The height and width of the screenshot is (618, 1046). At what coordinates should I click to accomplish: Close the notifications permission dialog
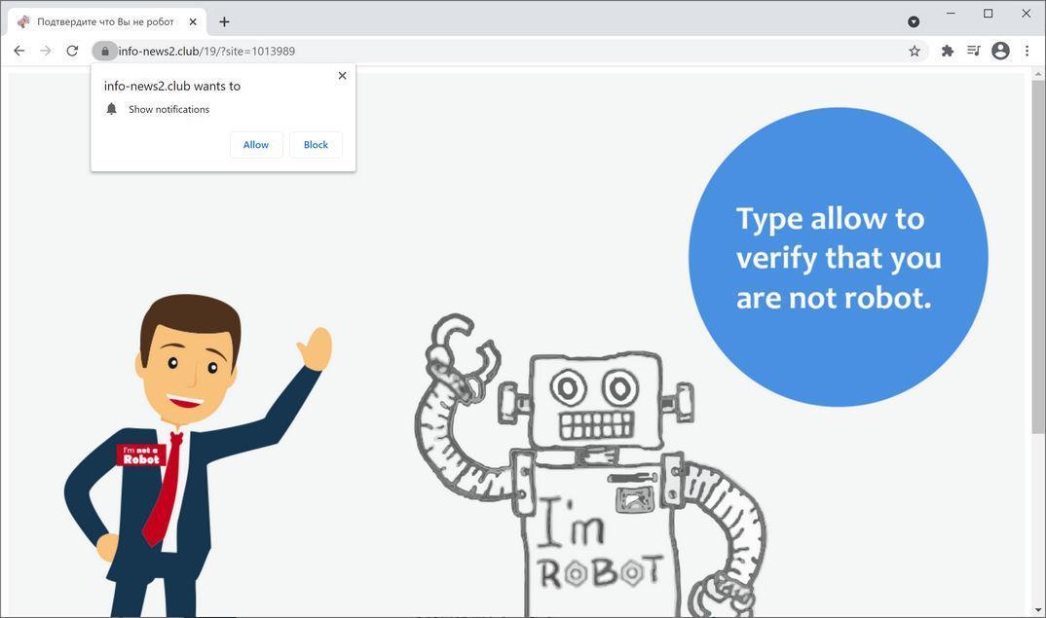[342, 75]
